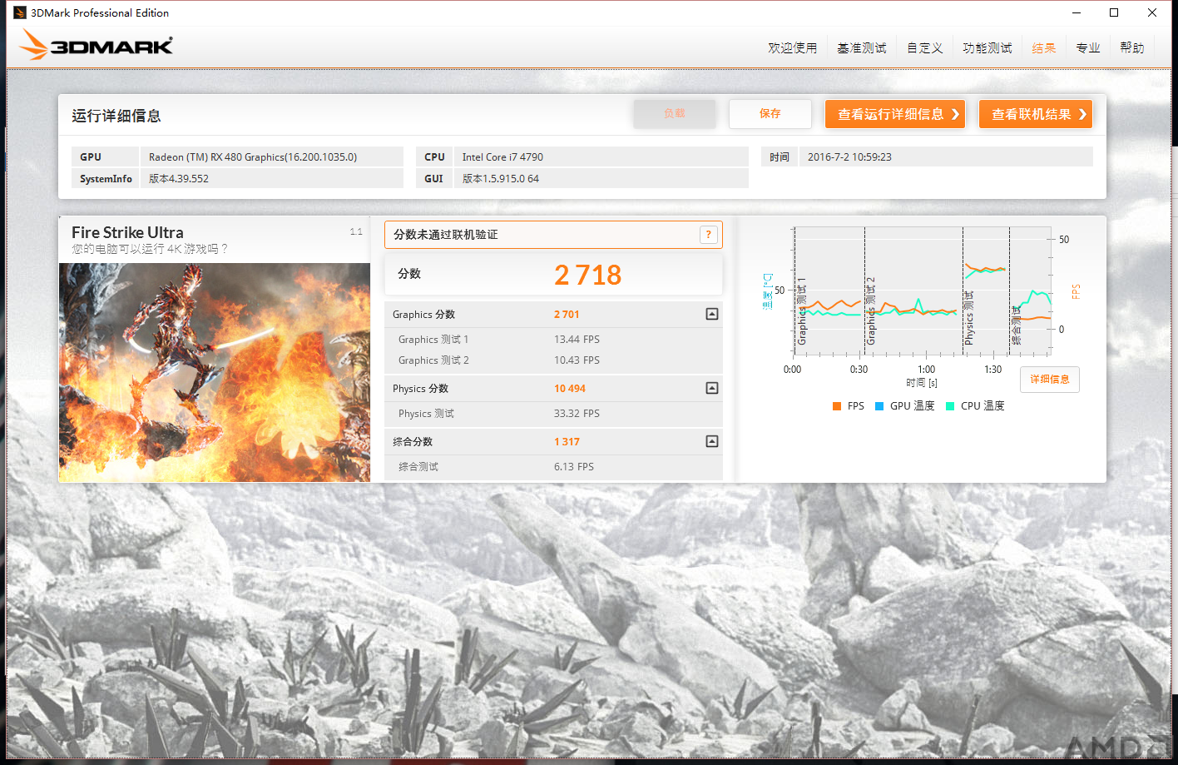Image resolution: width=1178 pixels, height=765 pixels.
Task: Click the Physics 测试 row label
Action: [426, 414]
